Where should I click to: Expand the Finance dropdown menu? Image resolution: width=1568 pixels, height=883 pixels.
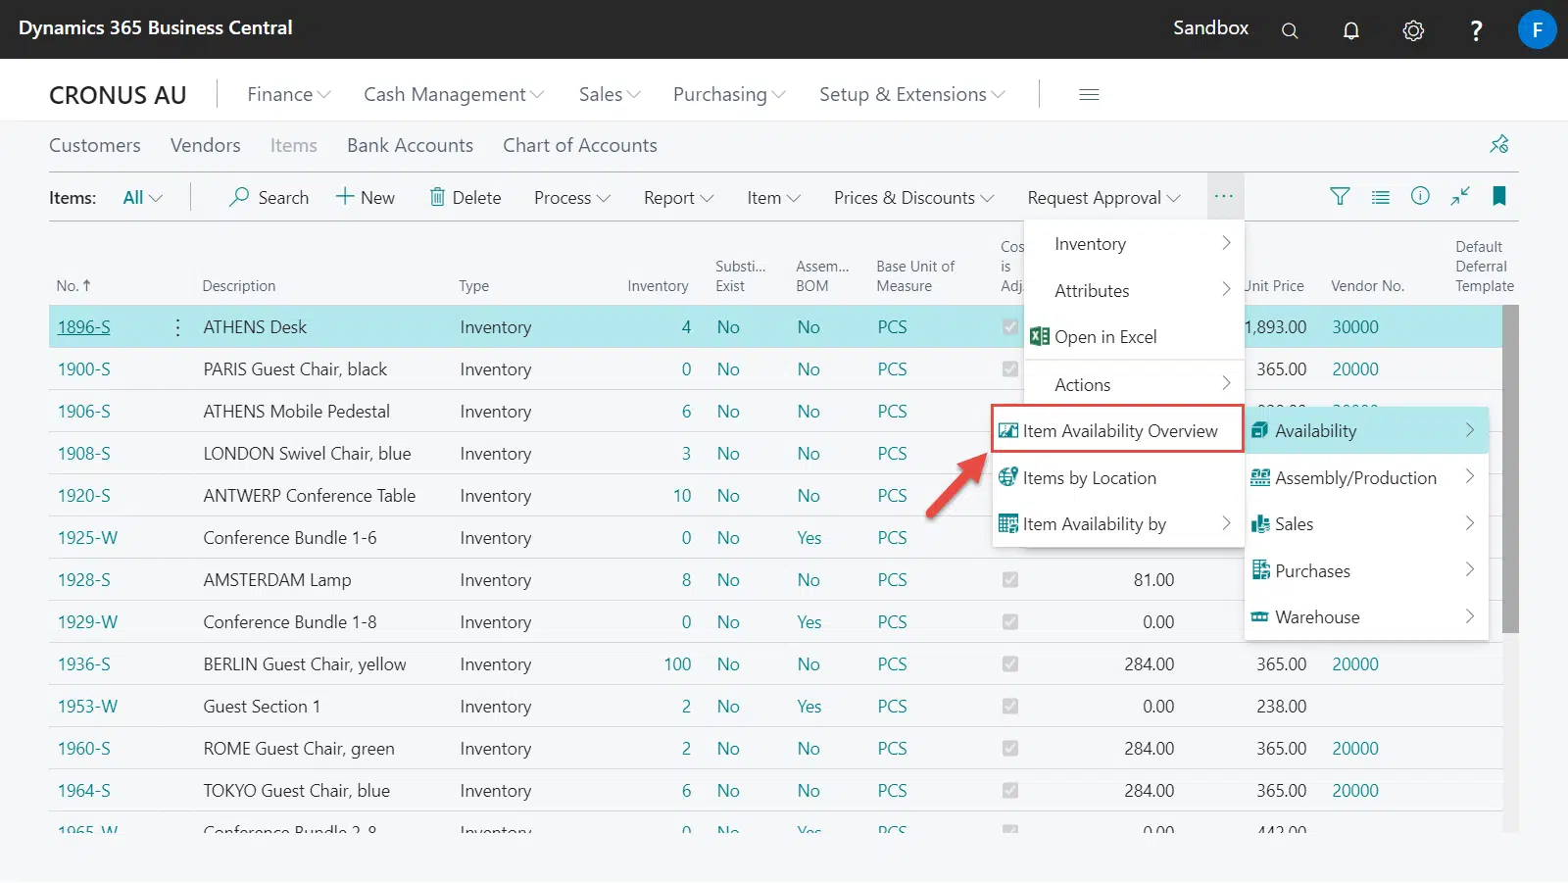[x=288, y=95]
